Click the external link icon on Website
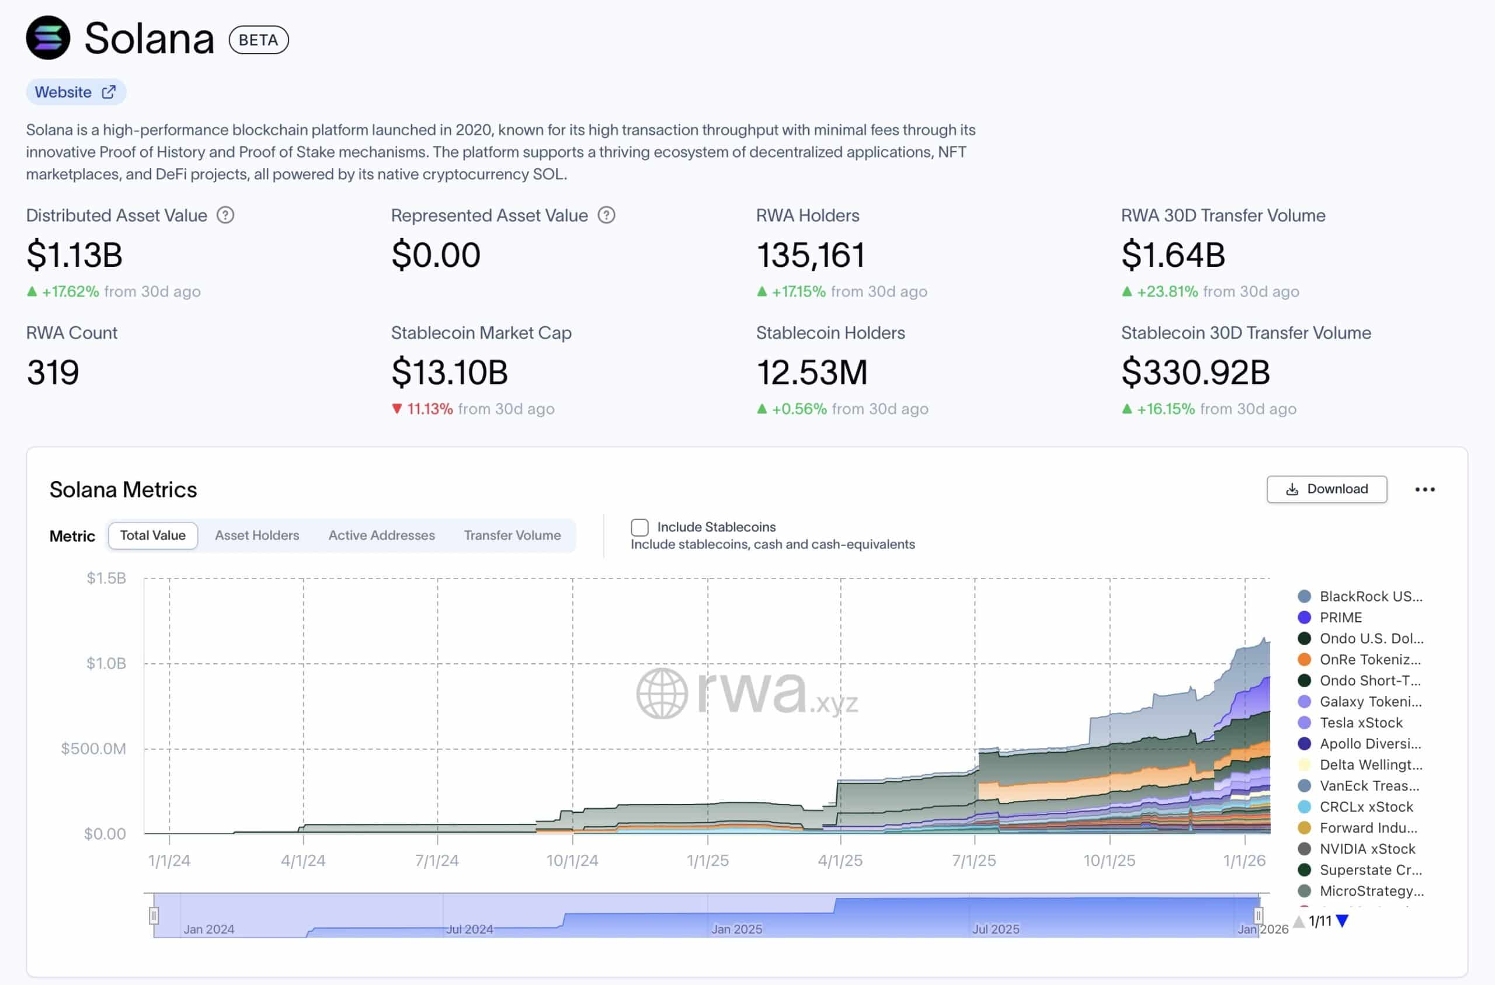Screen dimensions: 1495x985 tap(109, 92)
